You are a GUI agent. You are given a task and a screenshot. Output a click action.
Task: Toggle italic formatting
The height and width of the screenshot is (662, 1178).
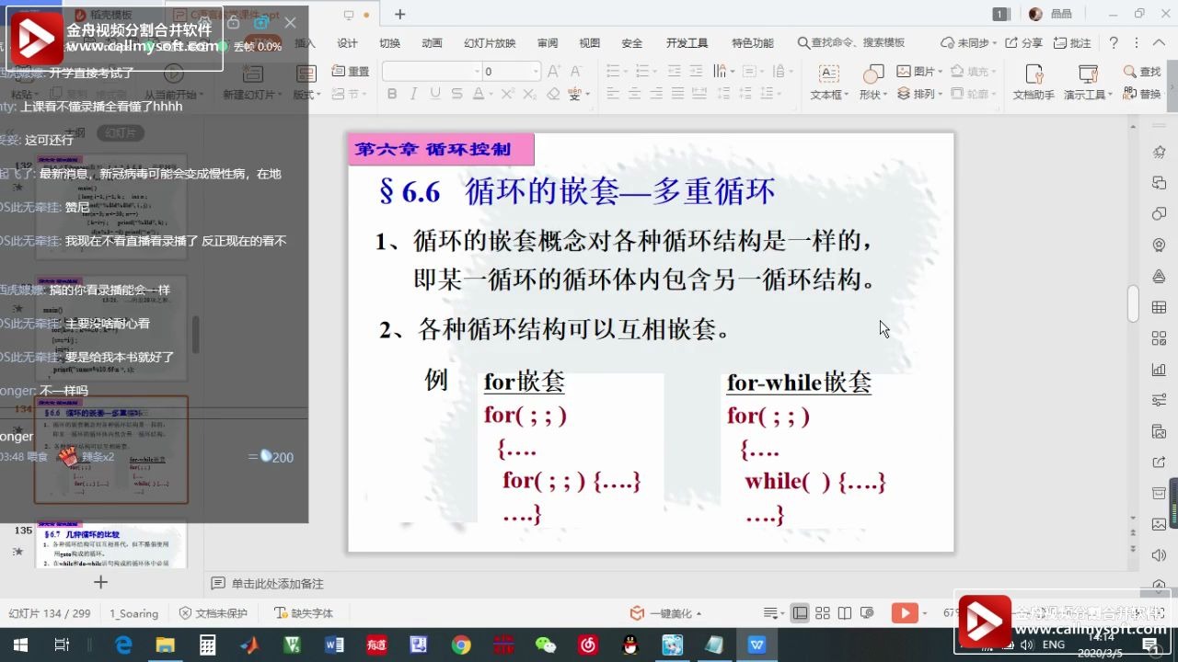click(x=412, y=93)
